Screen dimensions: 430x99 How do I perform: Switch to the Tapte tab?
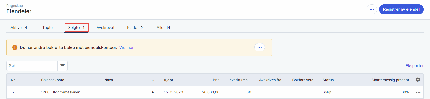pyautogui.click(x=48, y=28)
